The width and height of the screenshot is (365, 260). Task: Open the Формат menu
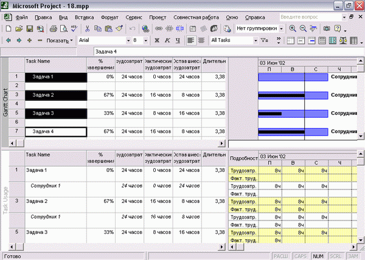tap(109, 18)
